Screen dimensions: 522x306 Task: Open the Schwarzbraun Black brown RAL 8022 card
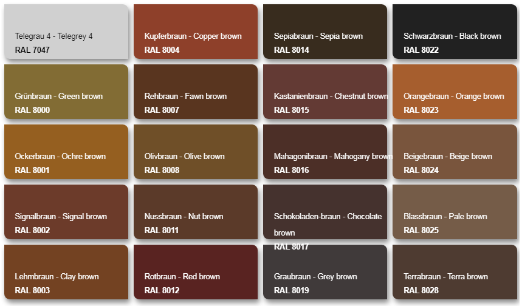[x=455, y=32]
